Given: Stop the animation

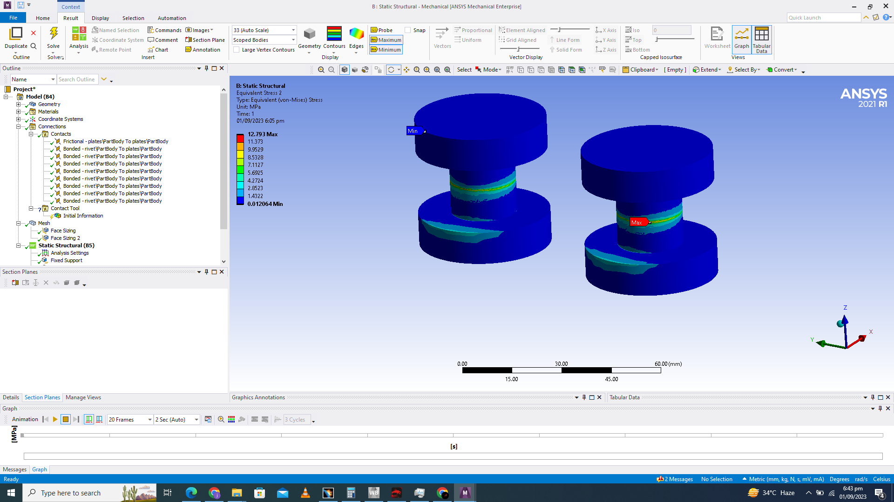Looking at the screenshot, I should click(66, 419).
